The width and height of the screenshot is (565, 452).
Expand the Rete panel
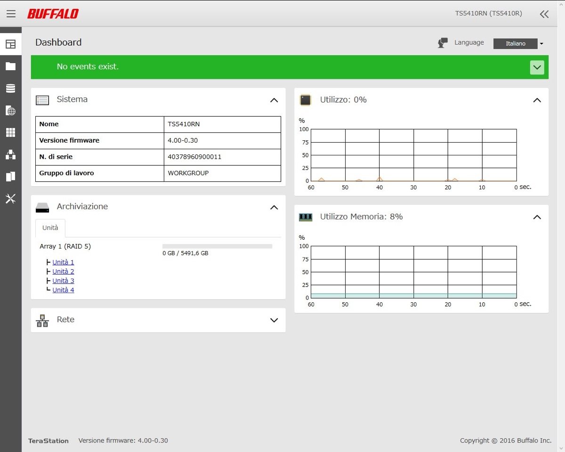click(274, 320)
